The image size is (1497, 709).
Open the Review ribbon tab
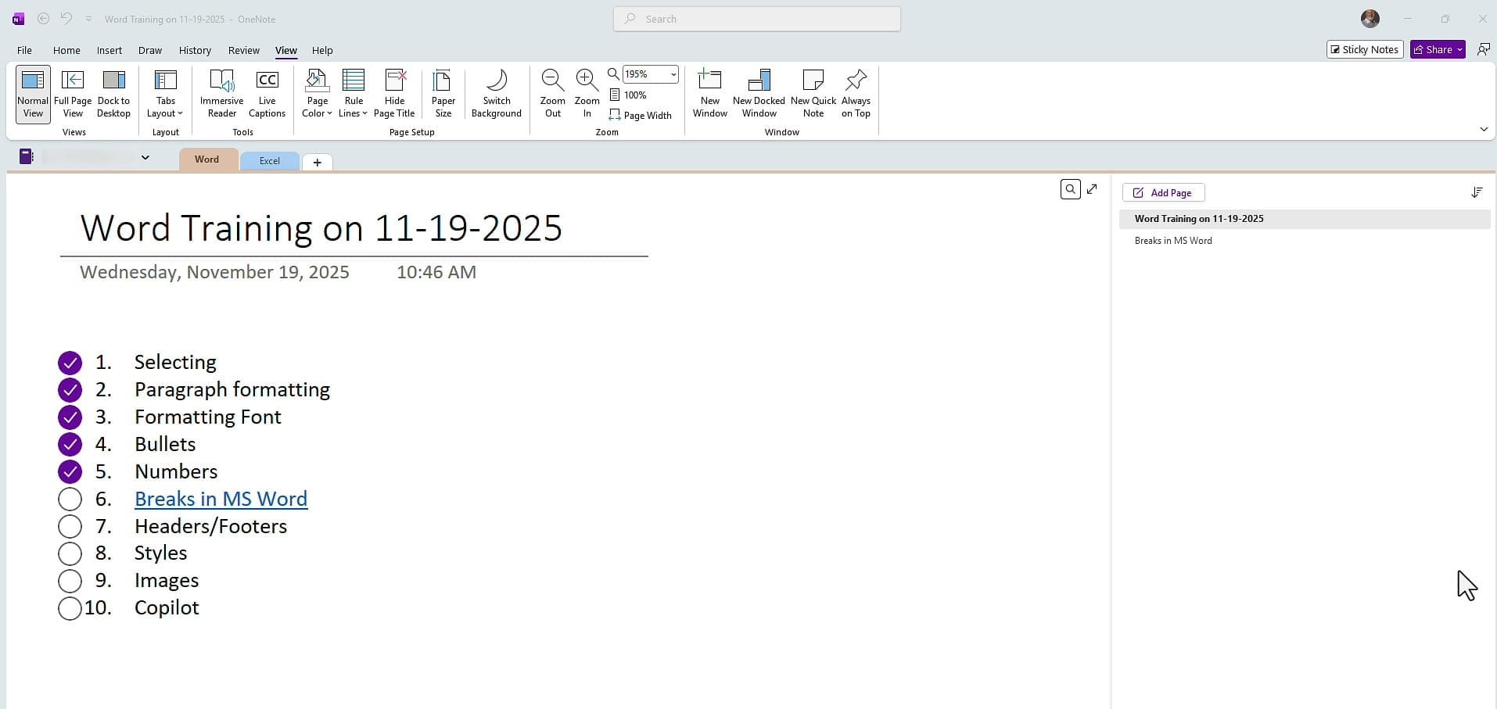(x=243, y=50)
